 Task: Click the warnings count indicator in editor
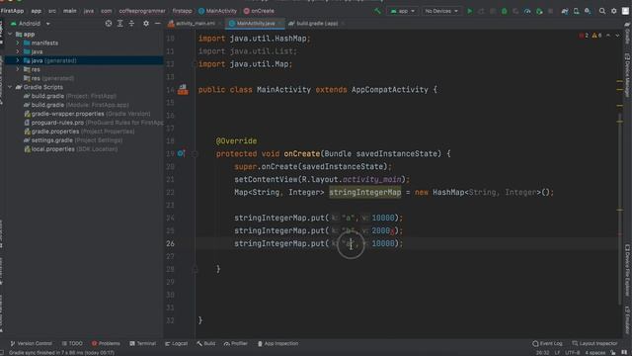click(x=596, y=36)
